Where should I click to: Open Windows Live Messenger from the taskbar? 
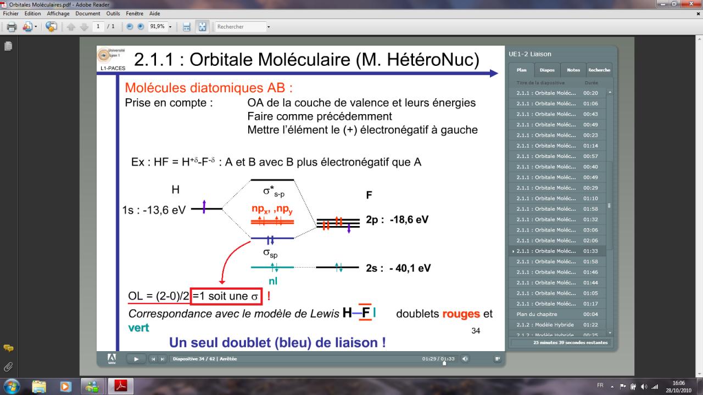pos(92,386)
